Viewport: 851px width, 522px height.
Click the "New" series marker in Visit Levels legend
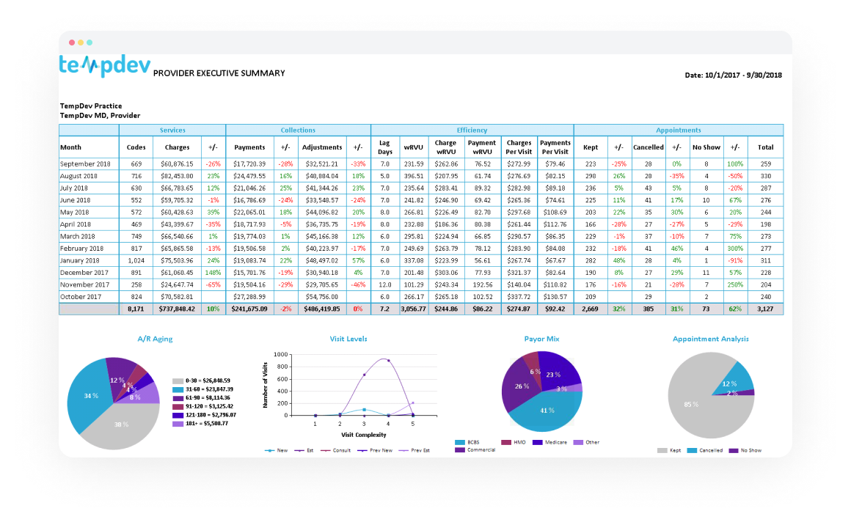tap(269, 450)
